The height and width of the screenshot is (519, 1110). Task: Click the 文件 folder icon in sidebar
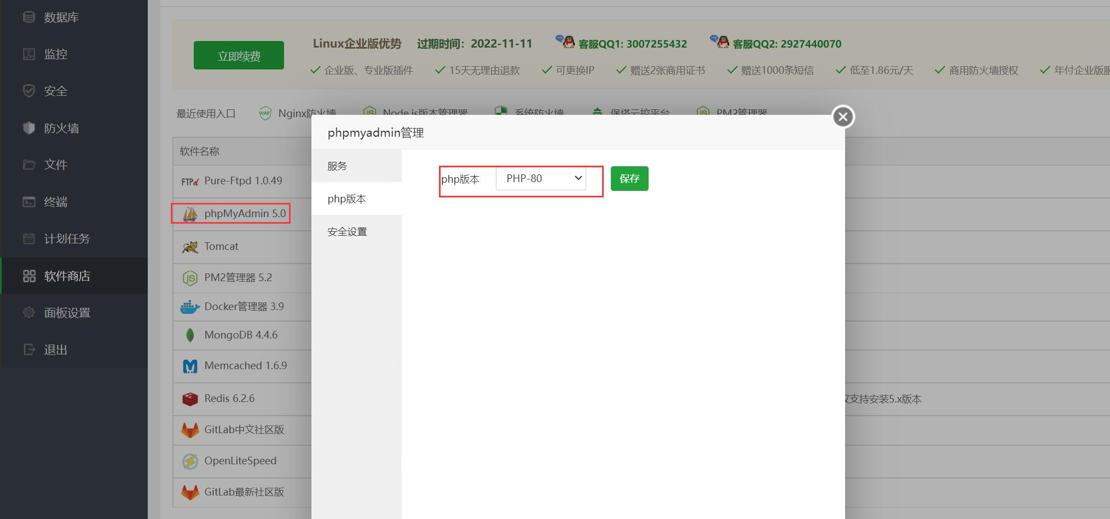(29, 165)
